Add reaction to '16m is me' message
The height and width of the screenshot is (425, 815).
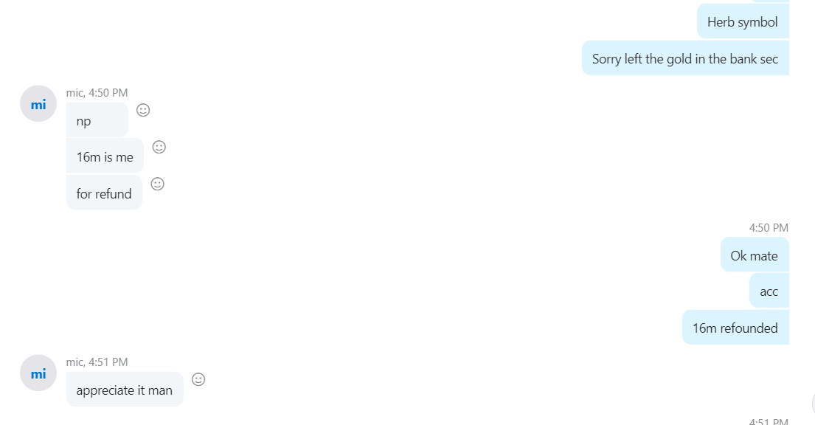(x=159, y=148)
